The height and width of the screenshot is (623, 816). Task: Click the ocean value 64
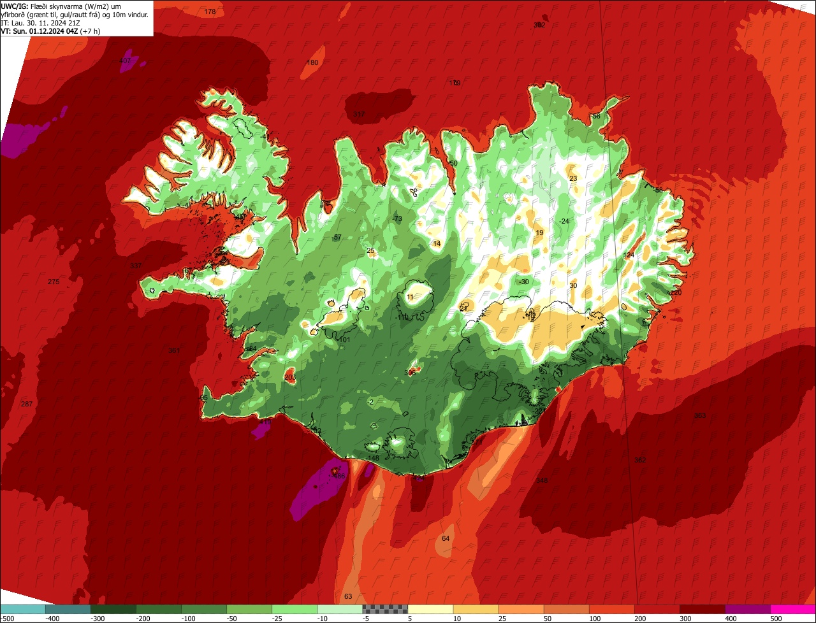(446, 539)
